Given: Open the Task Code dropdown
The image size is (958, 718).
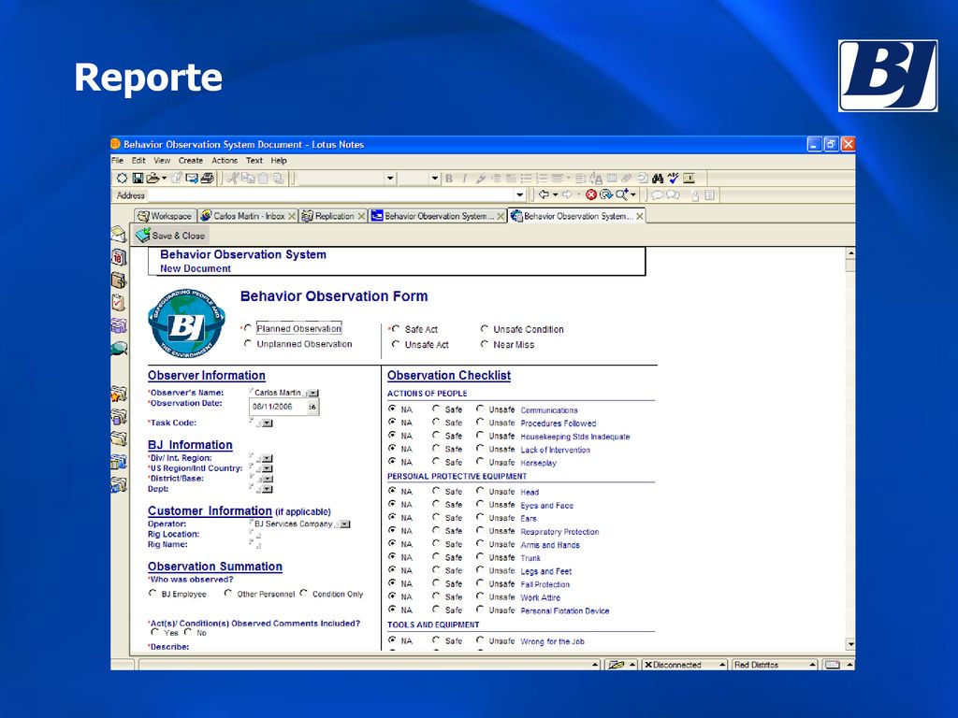Looking at the screenshot, I should (268, 424).
